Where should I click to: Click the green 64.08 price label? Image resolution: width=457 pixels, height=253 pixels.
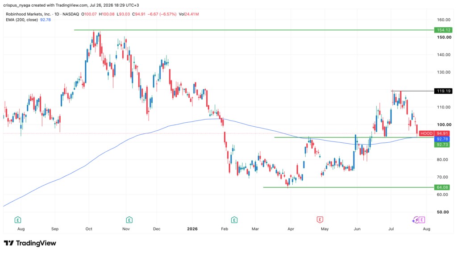point(442,187)
